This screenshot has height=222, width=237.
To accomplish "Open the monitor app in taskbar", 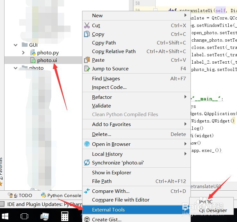I will coord(45,216).
